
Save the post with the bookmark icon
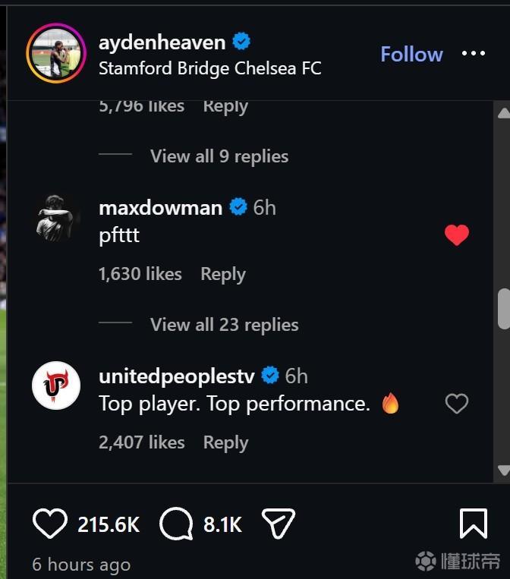[x=474, y=524]
